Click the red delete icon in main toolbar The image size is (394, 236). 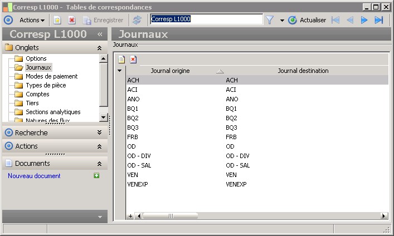tap(72, 20)
